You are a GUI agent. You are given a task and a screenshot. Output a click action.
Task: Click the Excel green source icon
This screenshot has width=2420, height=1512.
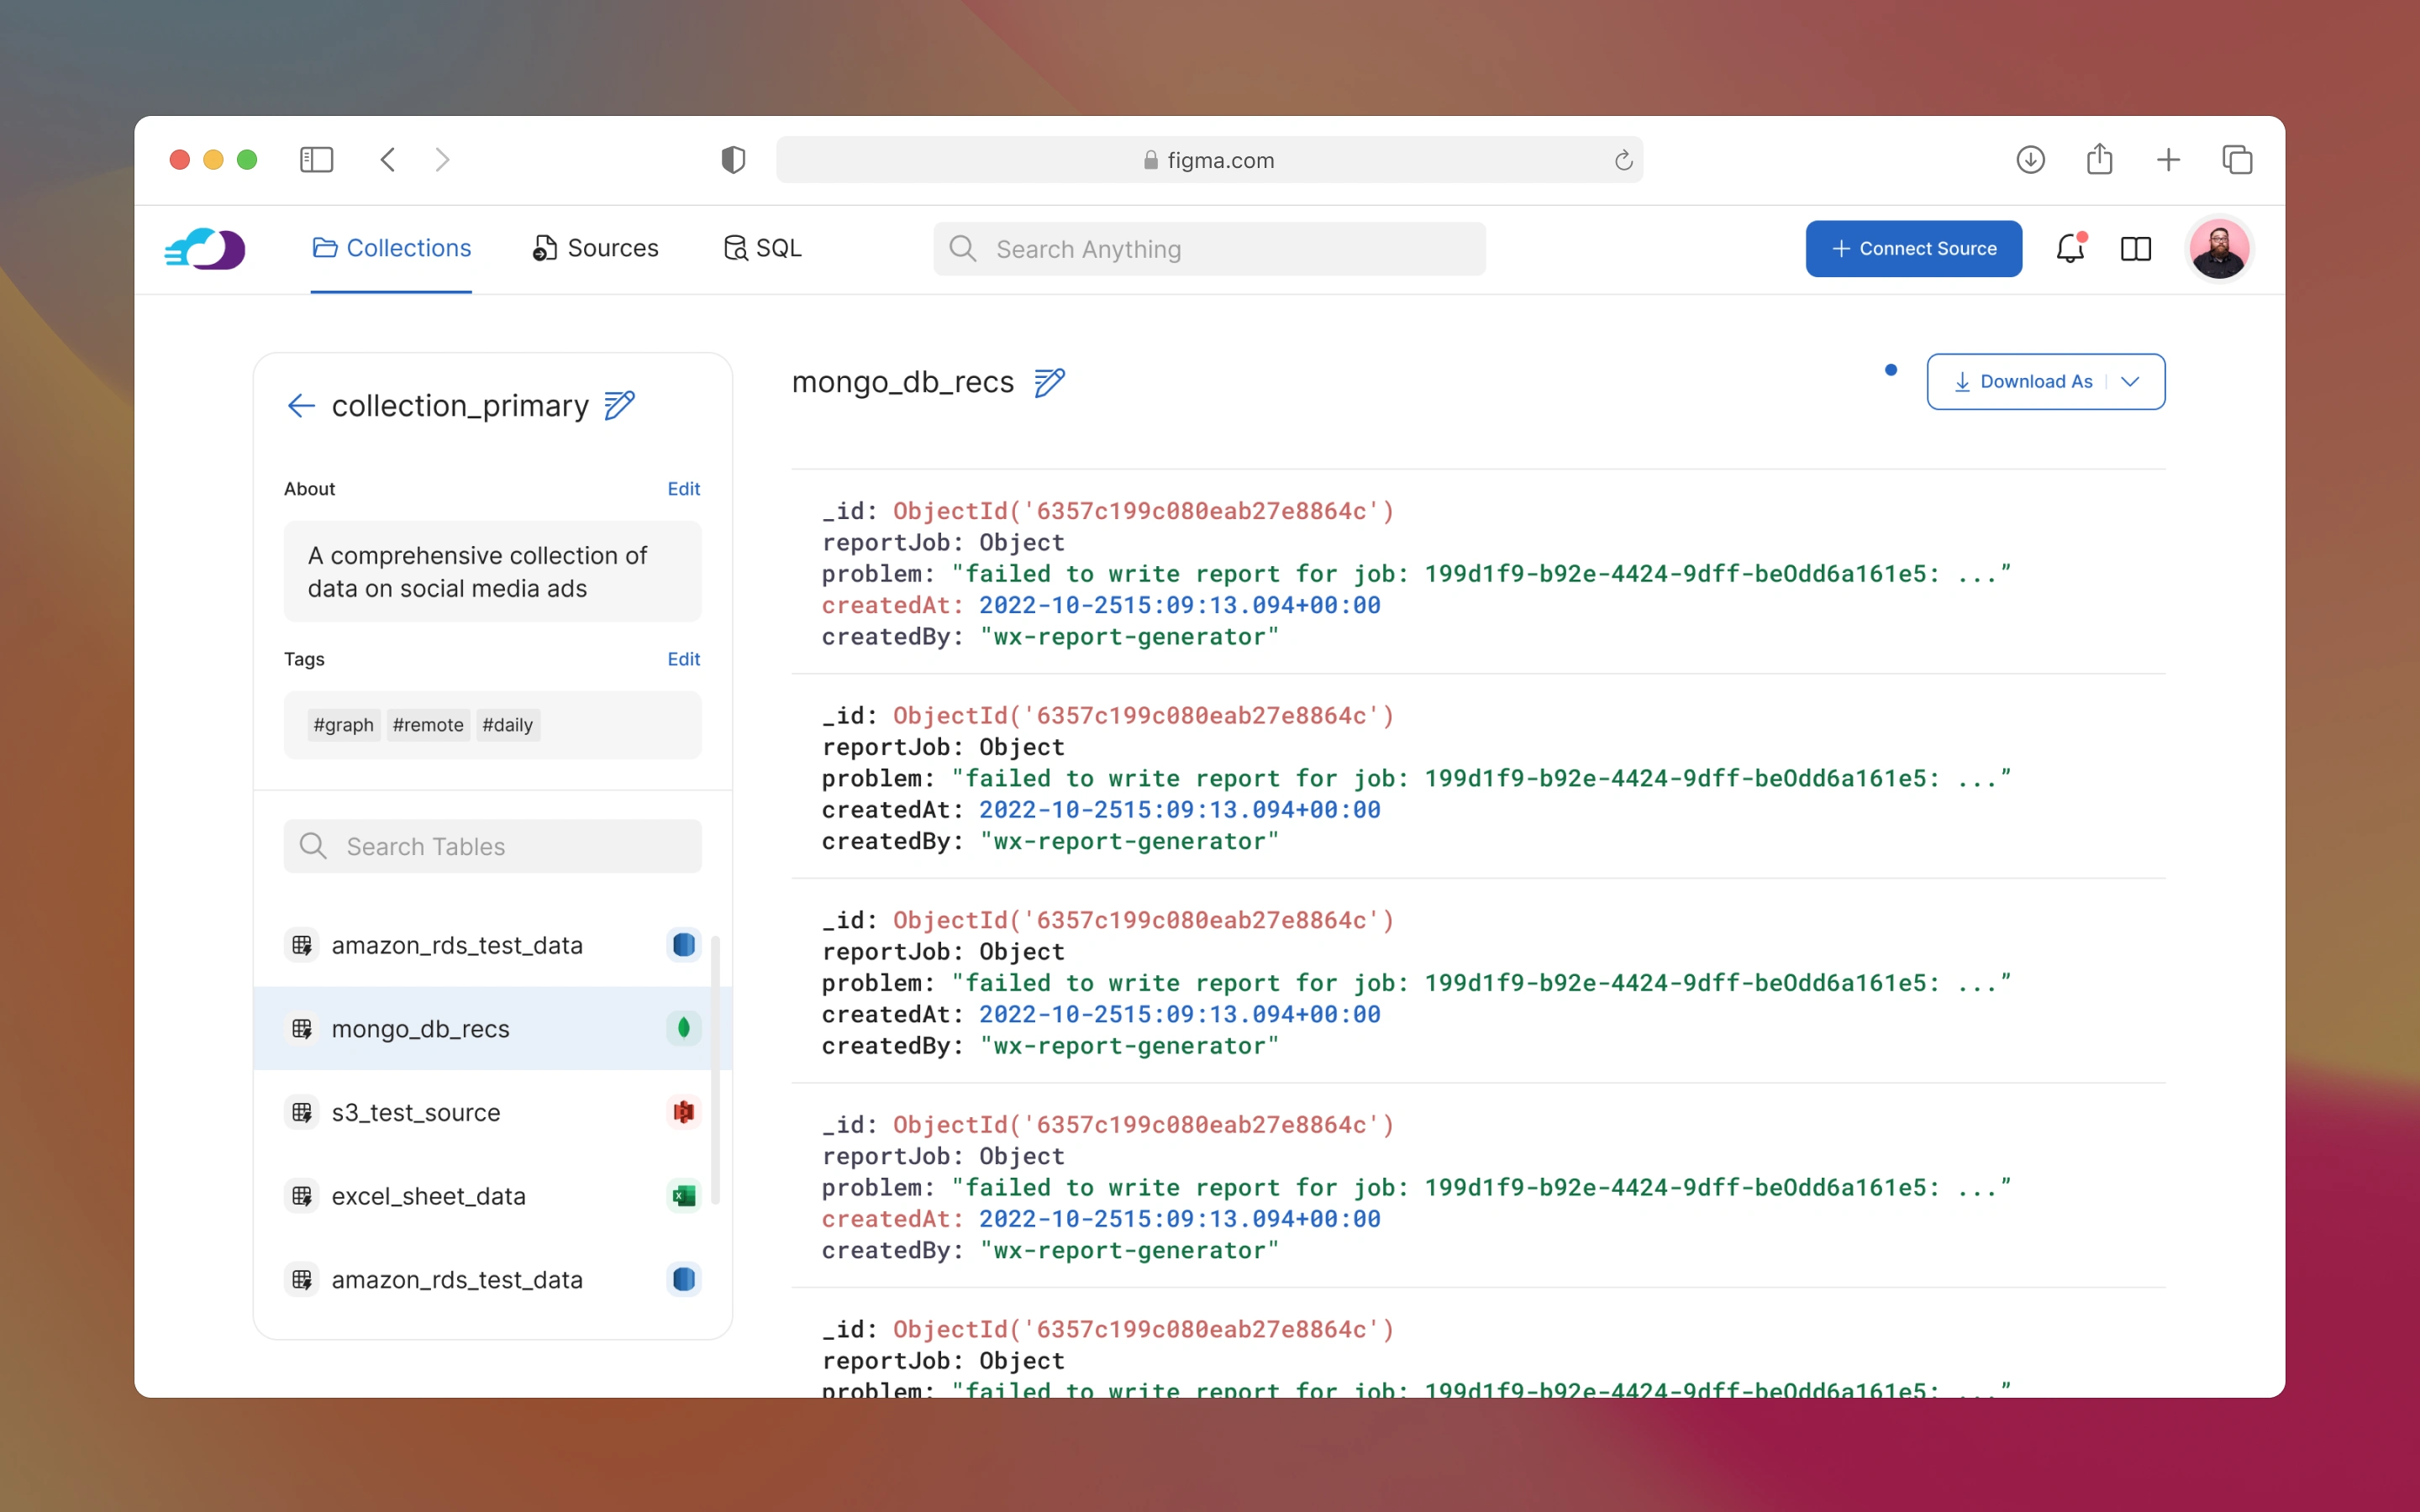684,1196
